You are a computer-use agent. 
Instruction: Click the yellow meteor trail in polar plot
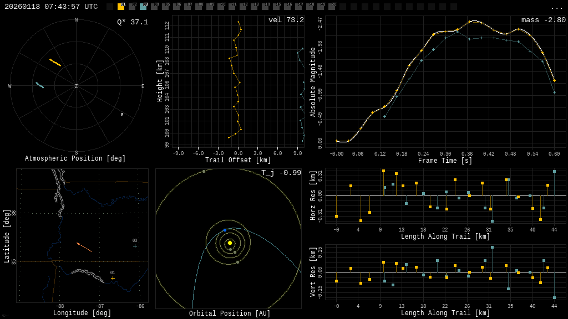pyautogui.click(x=55, y=63)
